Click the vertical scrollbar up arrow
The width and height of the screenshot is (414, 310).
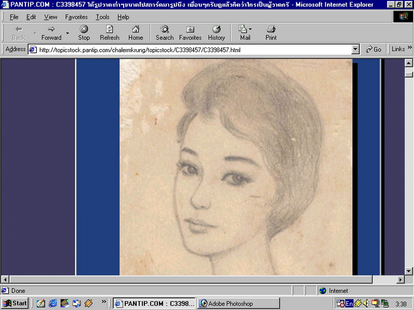click(x=409, y=63)
